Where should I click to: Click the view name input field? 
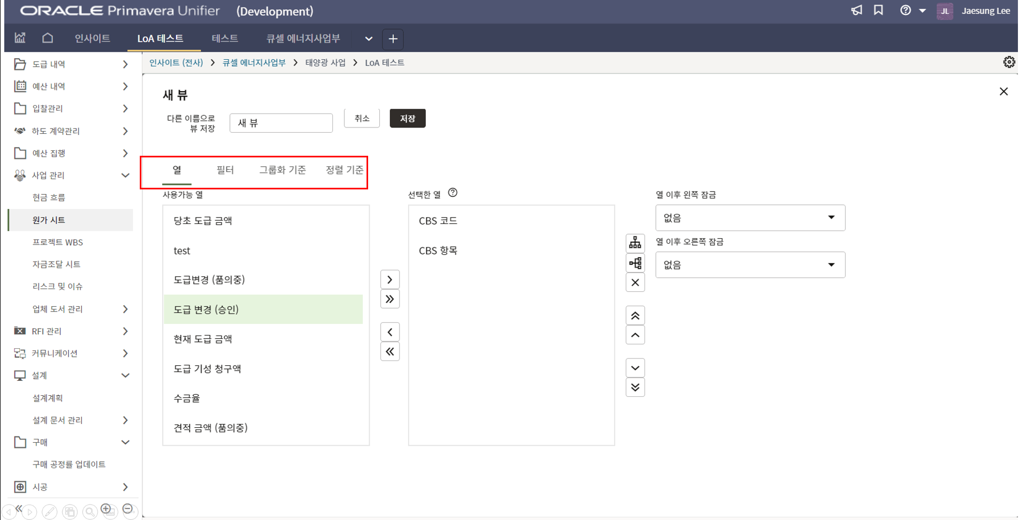(281, 123)
